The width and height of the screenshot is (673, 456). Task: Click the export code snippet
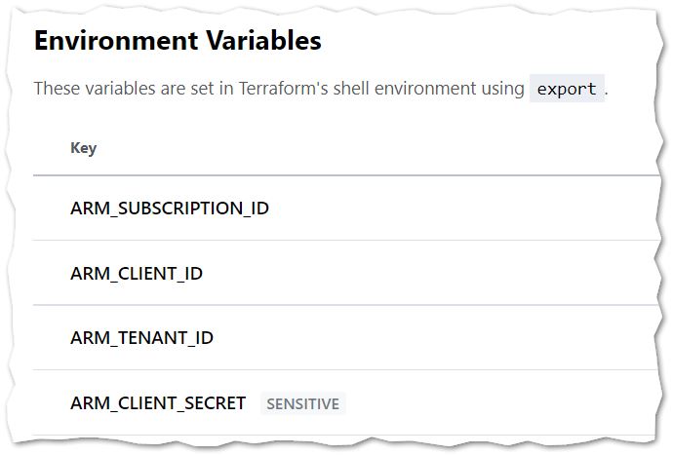coord(567,89)
